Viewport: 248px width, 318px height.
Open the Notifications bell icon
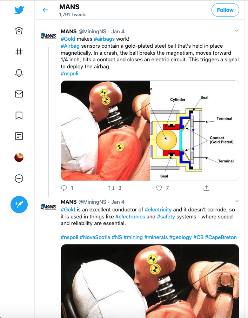[19, 73]
